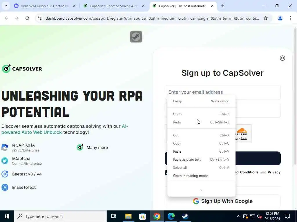Open the notification center
Viewport: 297px width, 222px height.
(287, 216)
